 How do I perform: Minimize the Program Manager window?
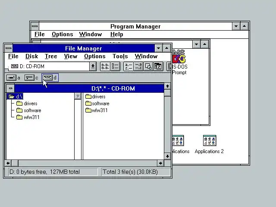pos(236,26)
